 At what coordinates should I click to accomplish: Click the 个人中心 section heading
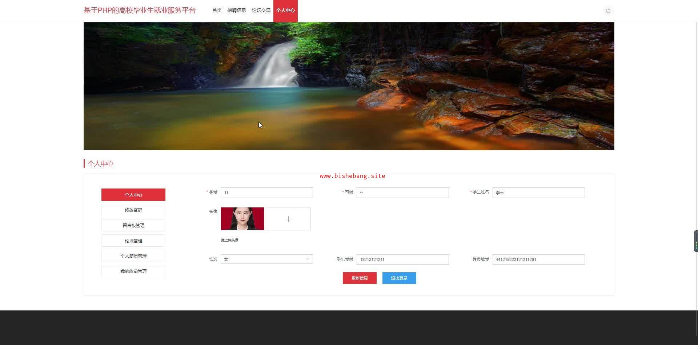[101, 164]
